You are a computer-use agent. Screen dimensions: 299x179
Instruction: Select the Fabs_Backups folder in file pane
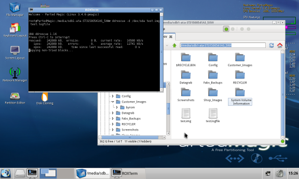(213, 77)
